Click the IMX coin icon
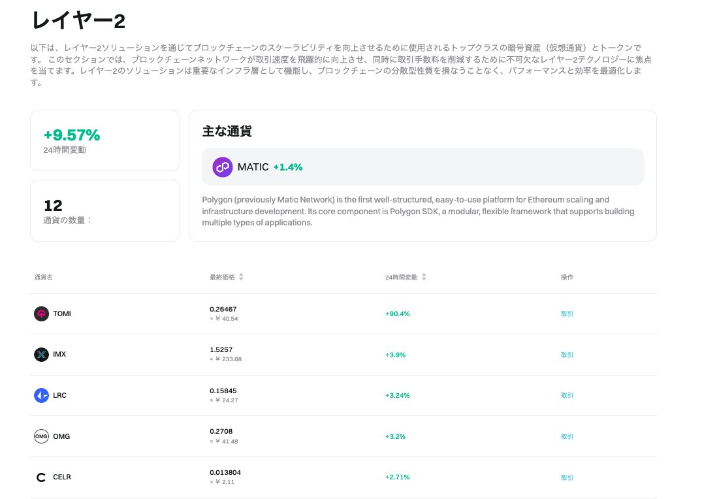The image size is (704, 499). point(41,355)
